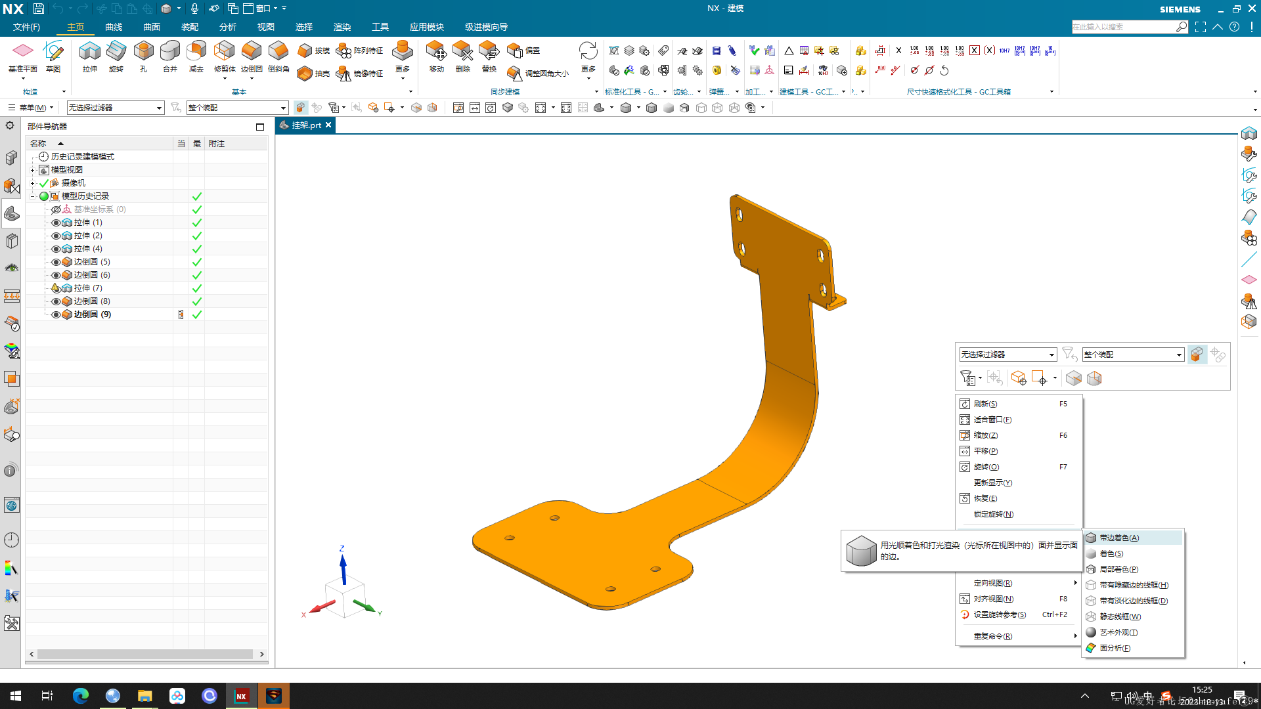Open the 文件(F) menu

26,27
